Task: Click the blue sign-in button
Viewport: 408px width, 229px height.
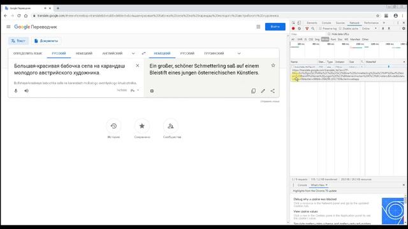Action: (x=275, y=27)
